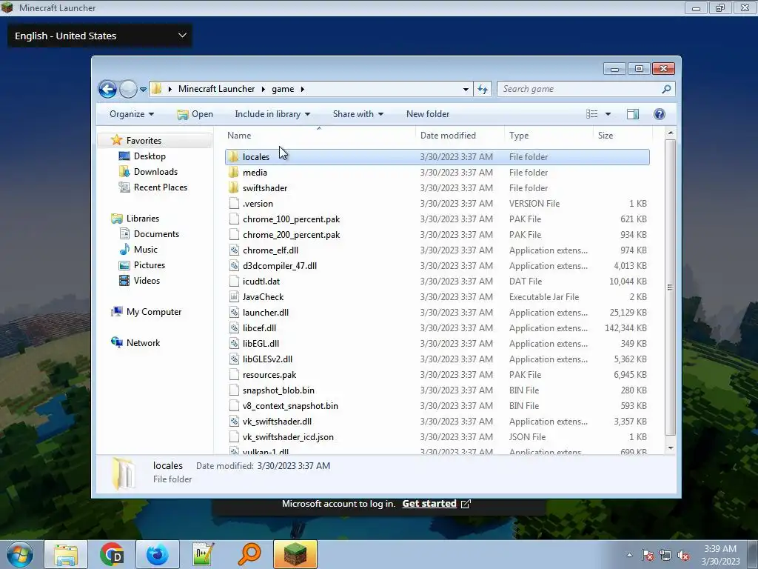Open Windows Explorer from the taskbar
This screenshot has height=569, width=758.
point(66,554)
